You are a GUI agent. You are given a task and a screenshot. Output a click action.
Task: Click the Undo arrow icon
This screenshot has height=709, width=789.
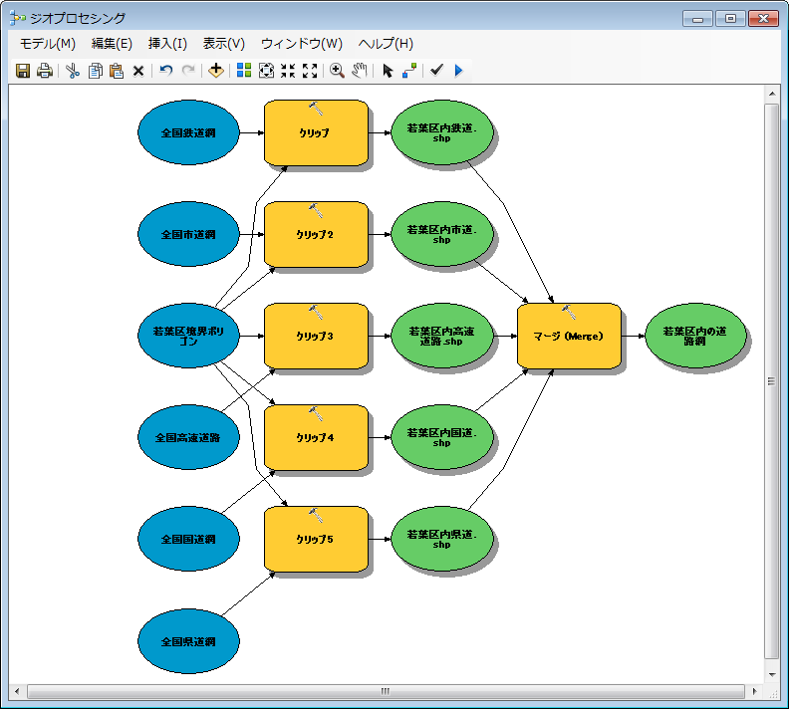point(166,71)
